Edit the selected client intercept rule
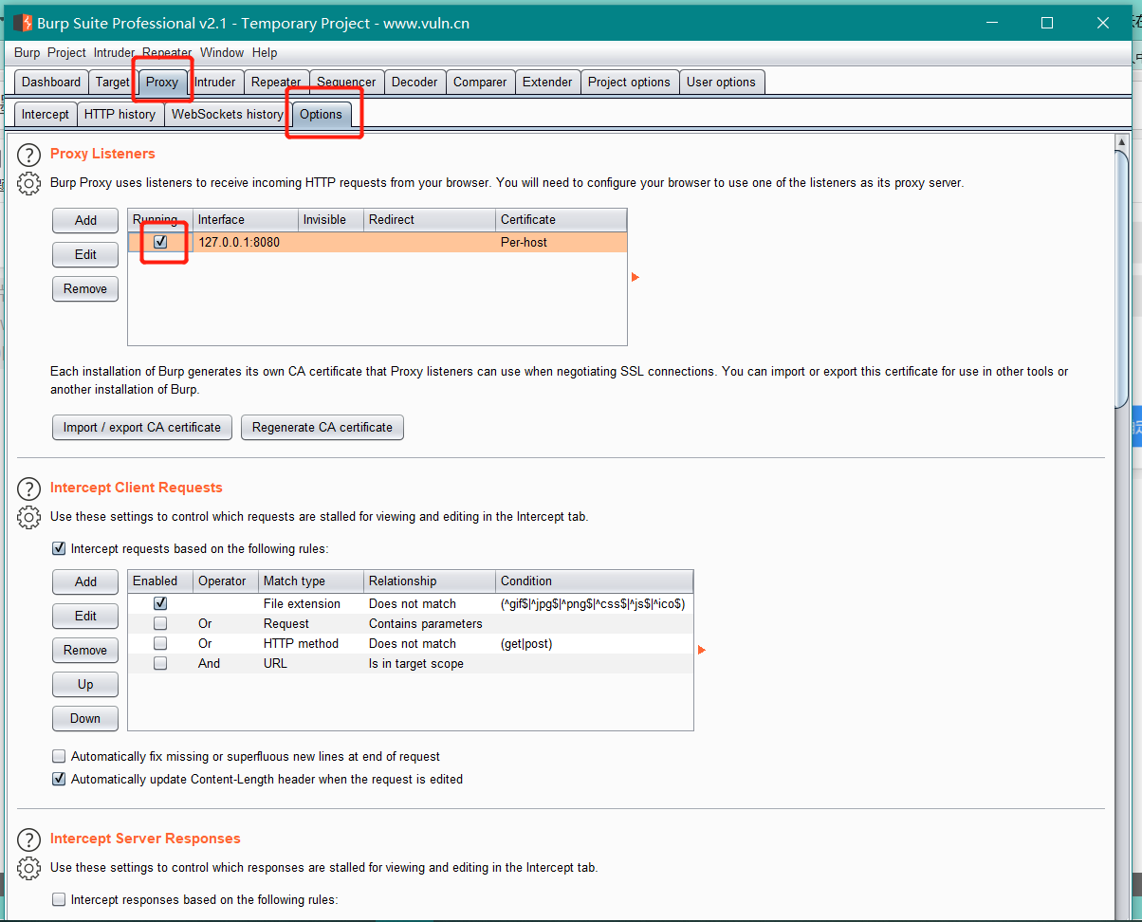The width and height of the screenshot is (1142, 922). click(85, 616)
